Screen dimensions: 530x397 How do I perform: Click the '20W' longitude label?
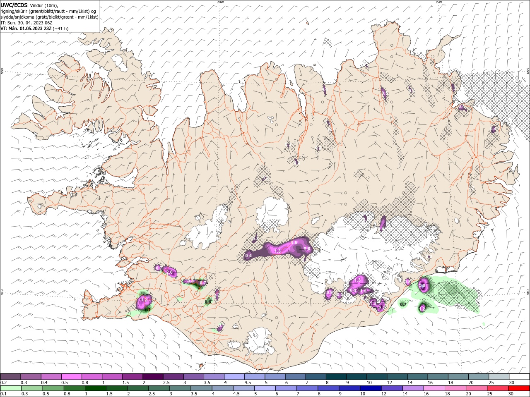[x=220, y=2]
